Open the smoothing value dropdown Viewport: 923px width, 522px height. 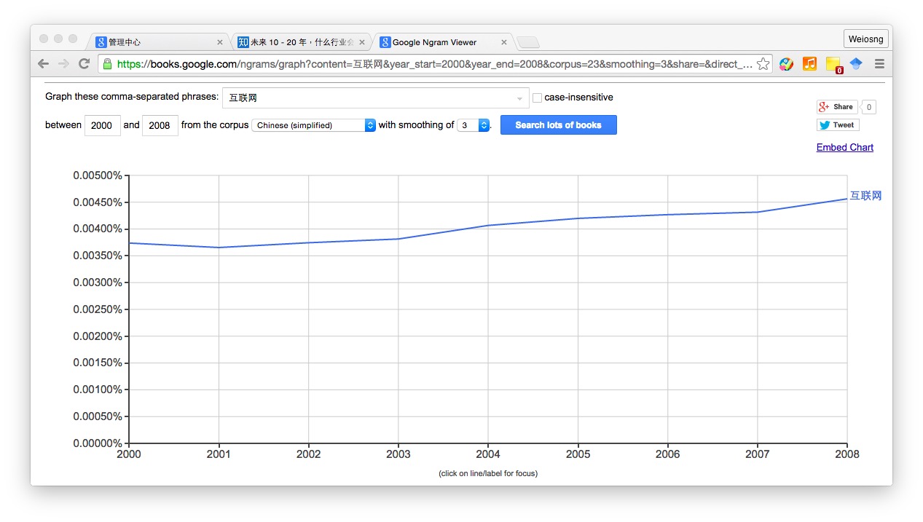[474, 125]
